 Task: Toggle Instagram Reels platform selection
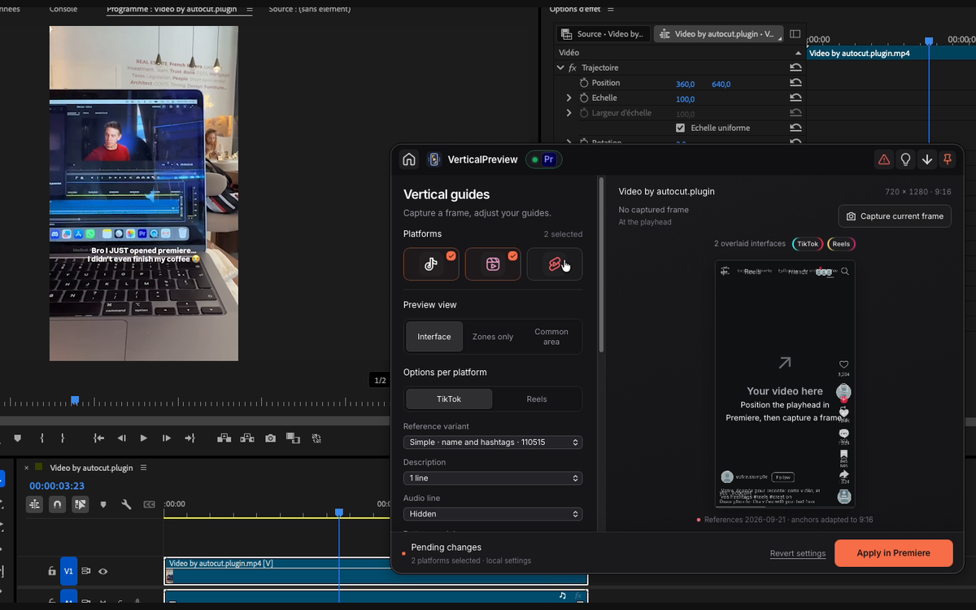493,264
